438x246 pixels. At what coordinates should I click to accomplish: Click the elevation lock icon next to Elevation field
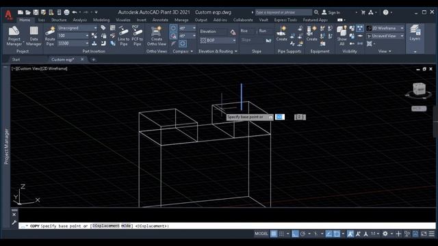(x=233, y=32)
